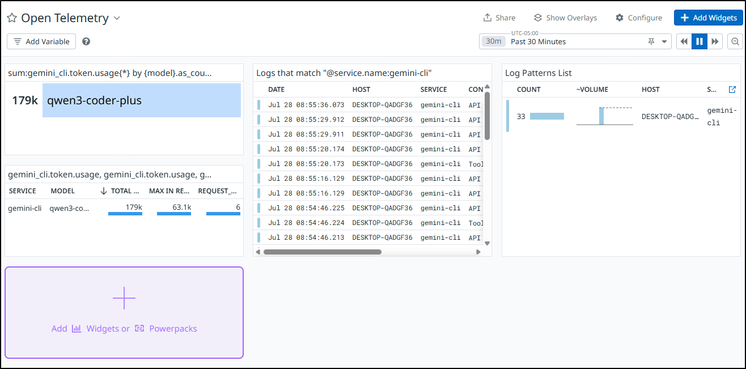Click the volume sparkline in the pattern row
Image resolution: width=746 pixels, height=369 pixels.
604,116
